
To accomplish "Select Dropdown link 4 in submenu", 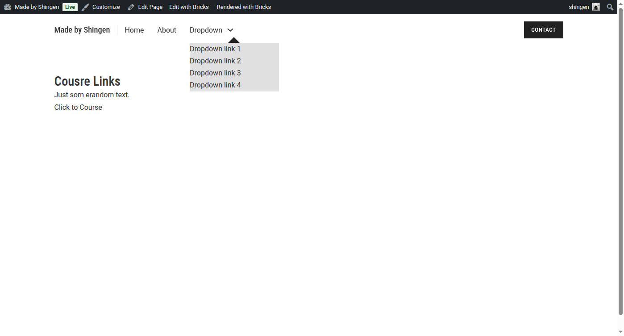I will click(x=215, y=85).
